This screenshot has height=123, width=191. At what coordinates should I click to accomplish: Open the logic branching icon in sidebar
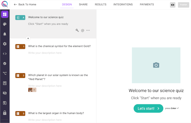click(x=4, y=74)
